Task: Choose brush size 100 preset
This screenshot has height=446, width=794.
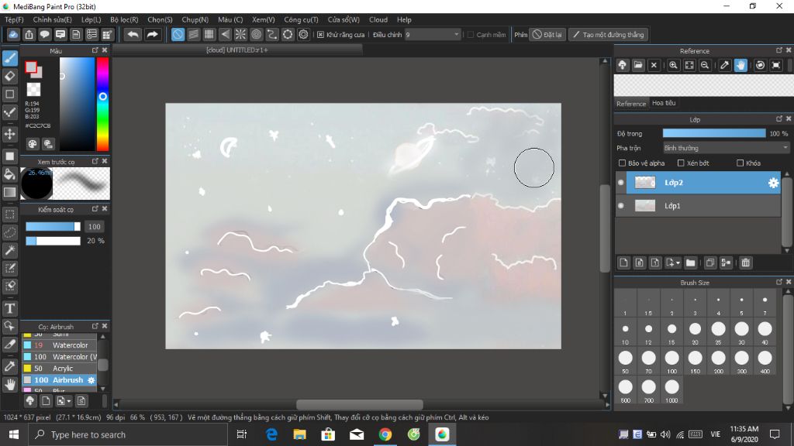Action: click(671, 361)
